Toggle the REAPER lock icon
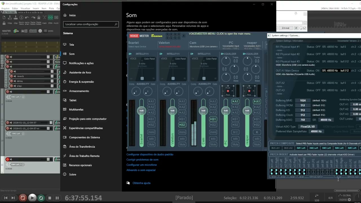Viewport: 361px width, 203px height. [4, 23]
